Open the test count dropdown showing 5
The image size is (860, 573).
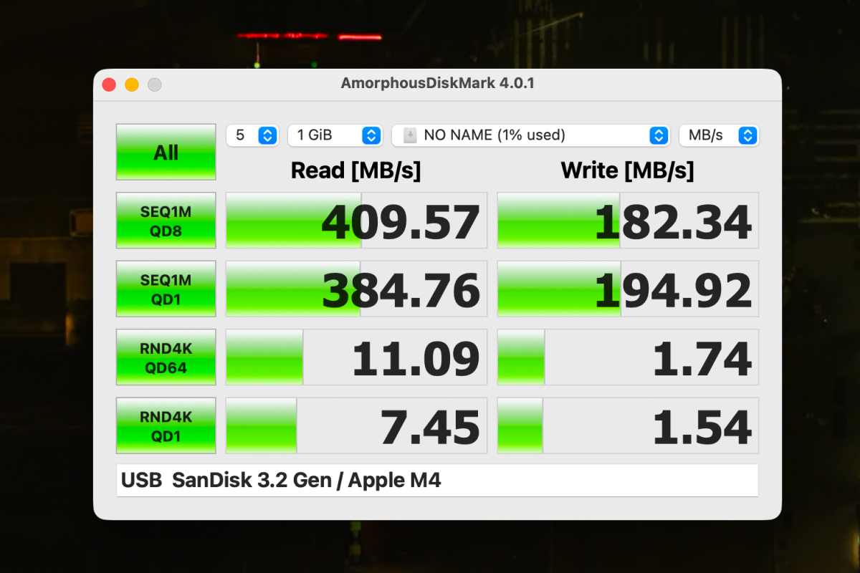point(252,135)
